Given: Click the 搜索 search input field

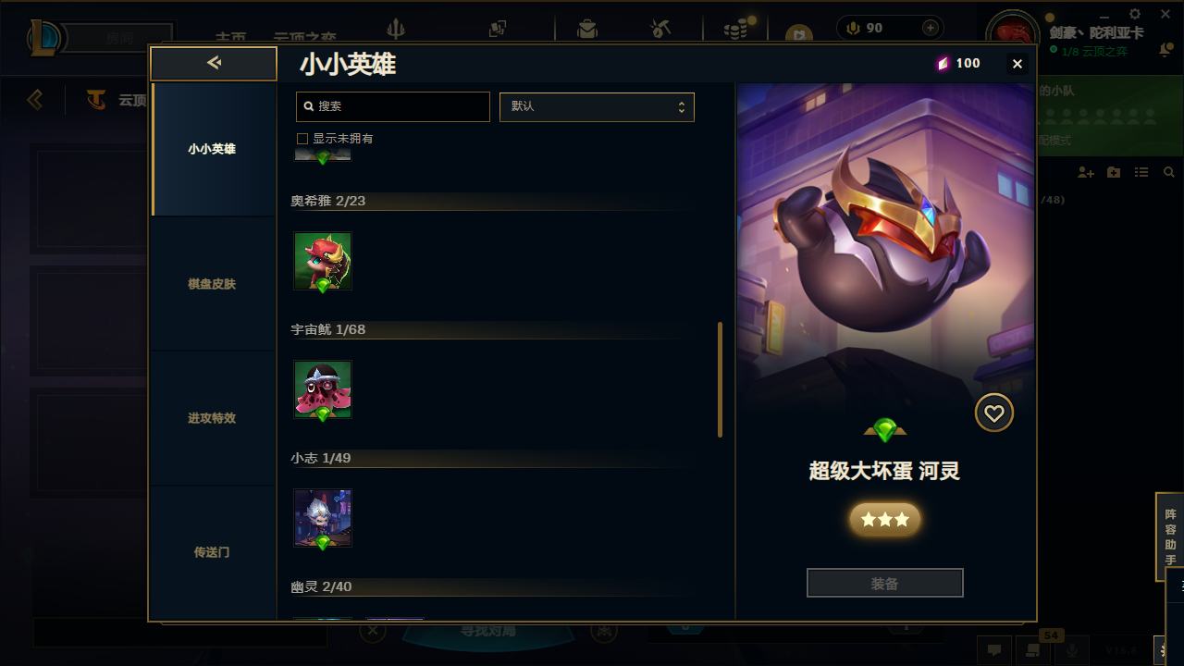Looking at the screenshot, I should 393,106.
